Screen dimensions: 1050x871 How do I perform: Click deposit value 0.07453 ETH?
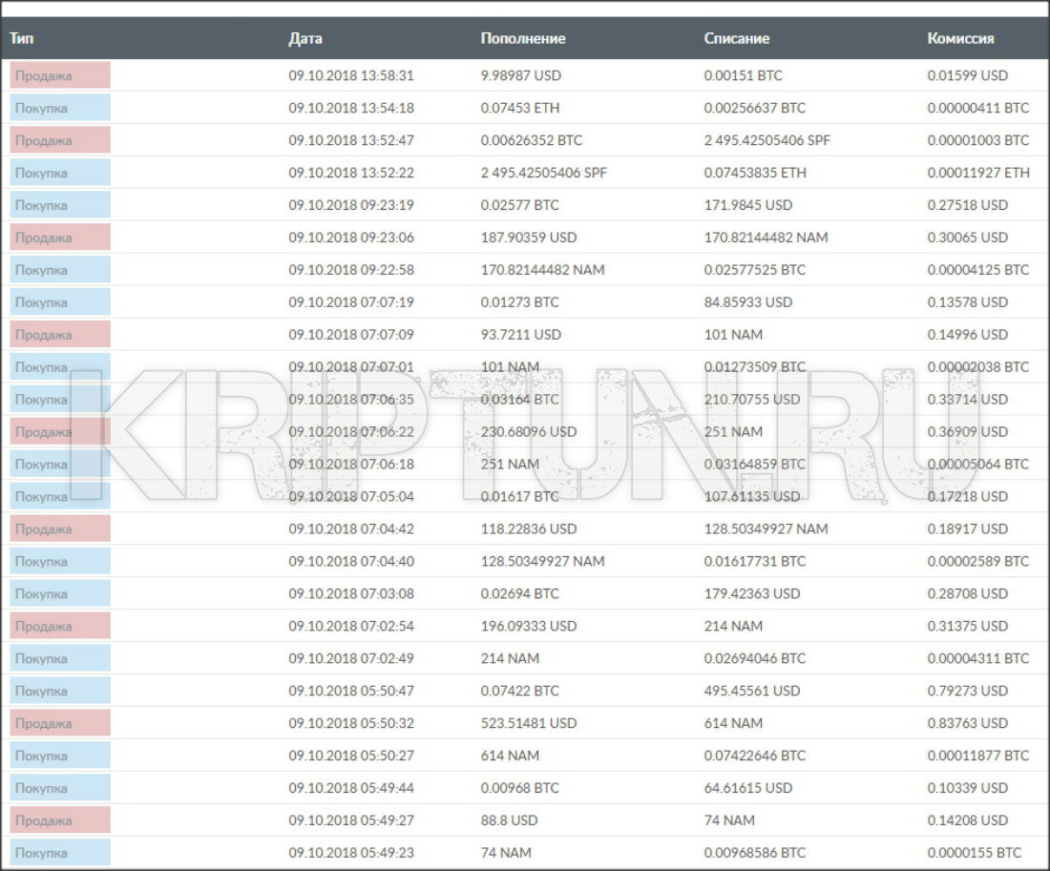519,108
